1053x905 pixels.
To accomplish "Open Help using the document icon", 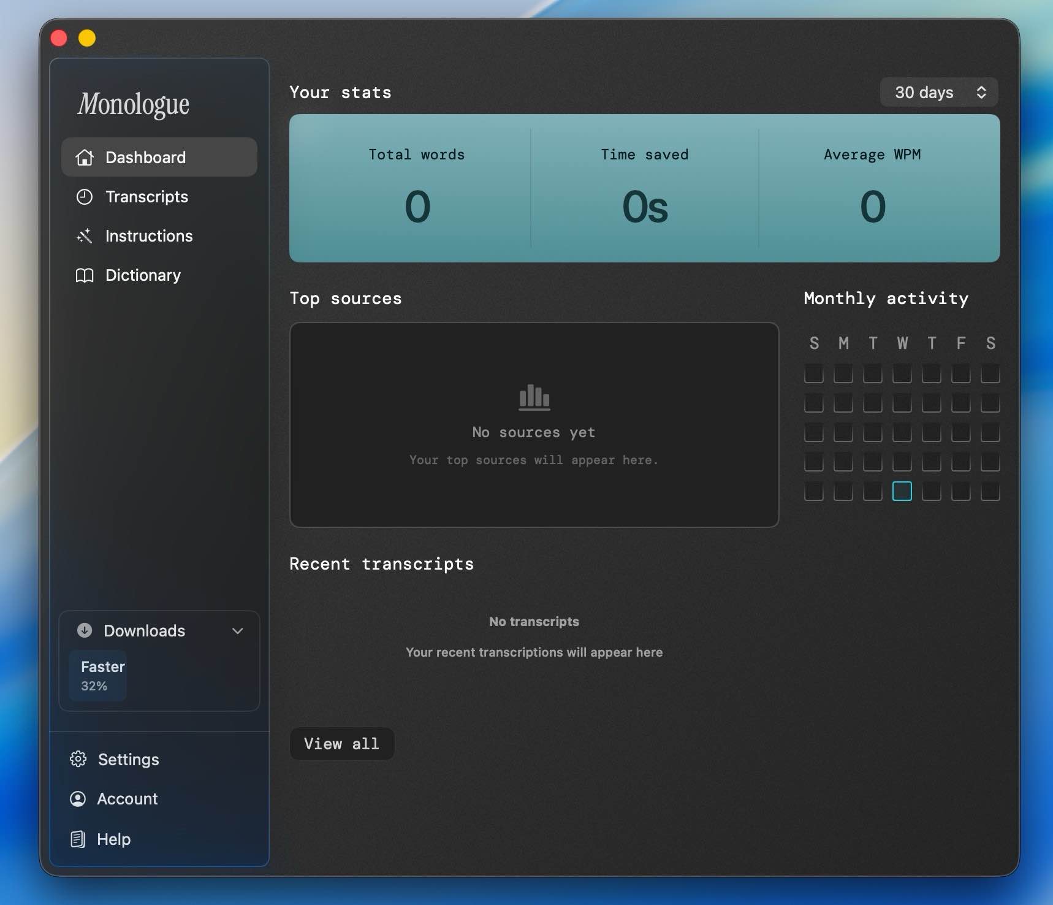I will pos(78,839).
